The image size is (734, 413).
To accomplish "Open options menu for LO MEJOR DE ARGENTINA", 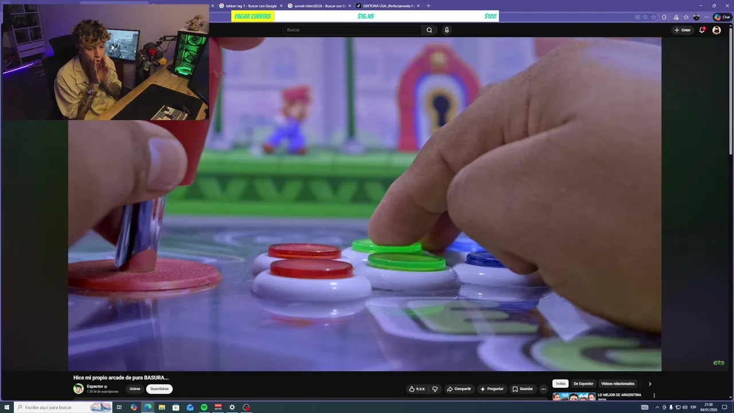I will point(654,395).
